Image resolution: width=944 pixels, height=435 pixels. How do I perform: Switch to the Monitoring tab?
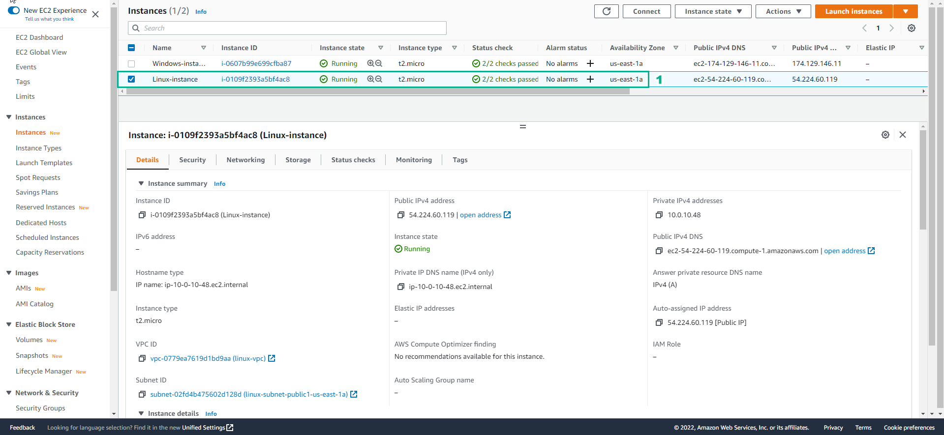click(414, 160)
